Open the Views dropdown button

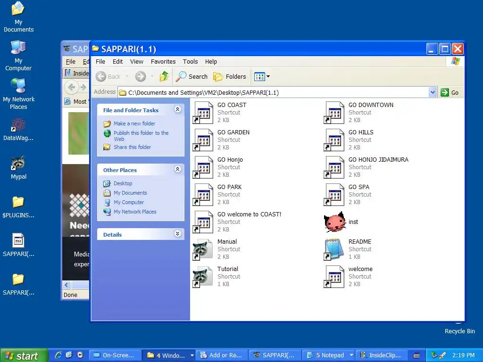(262, 76)
